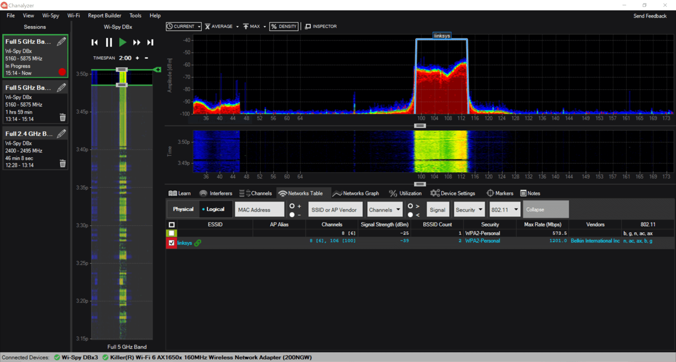Grab the top timespan slider handle
This screenshot has width=676, height=362.
click(121, 69)
